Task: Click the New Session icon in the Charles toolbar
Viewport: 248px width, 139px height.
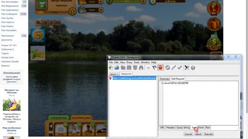Action: [111, 68]
